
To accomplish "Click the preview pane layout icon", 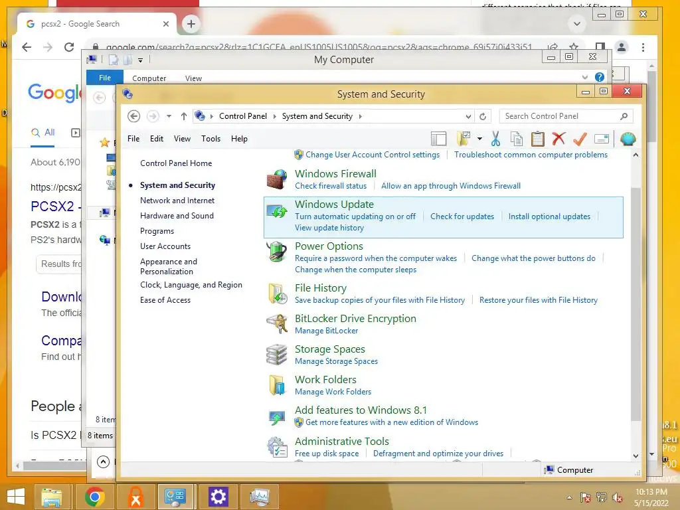I will [438, 139].
